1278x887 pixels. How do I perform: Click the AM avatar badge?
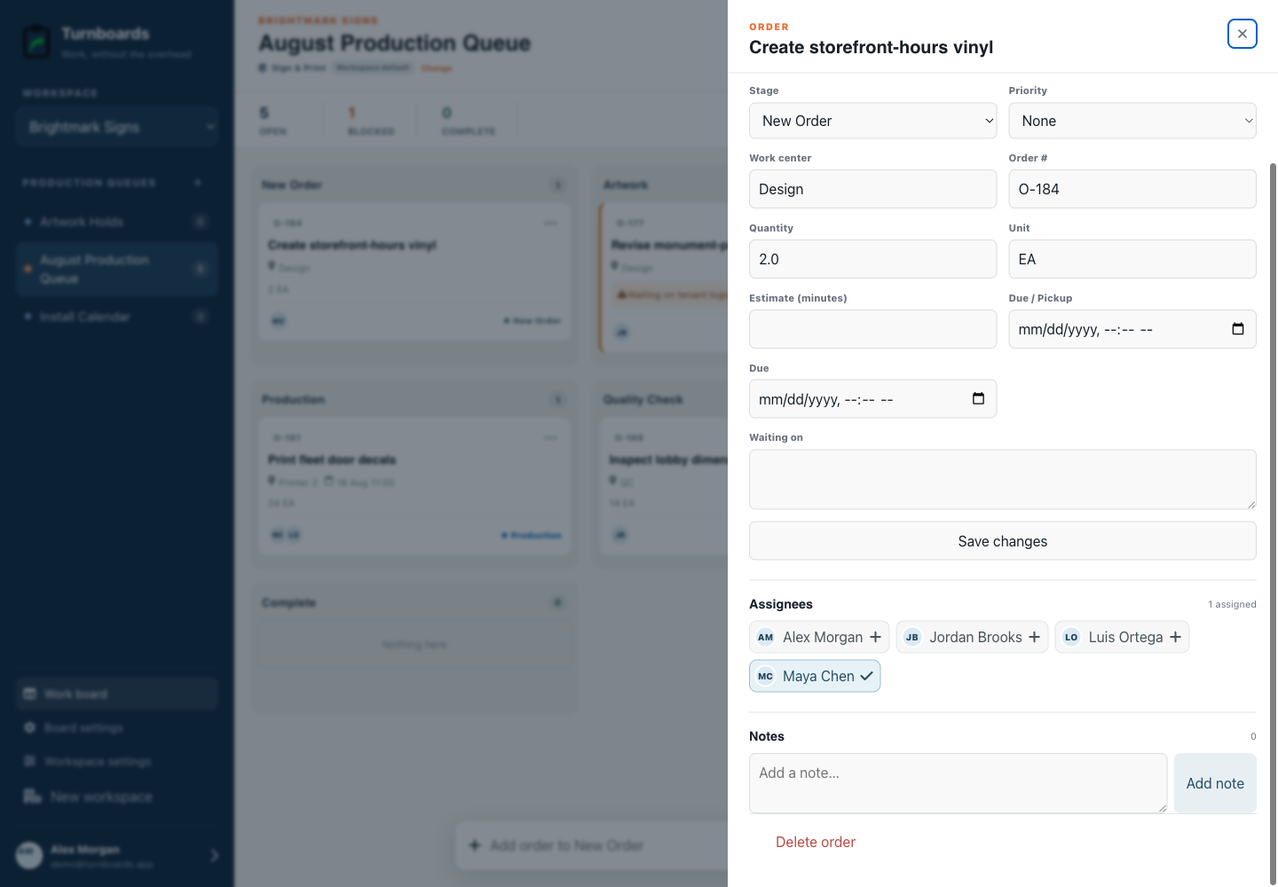(x=765, y=637)
